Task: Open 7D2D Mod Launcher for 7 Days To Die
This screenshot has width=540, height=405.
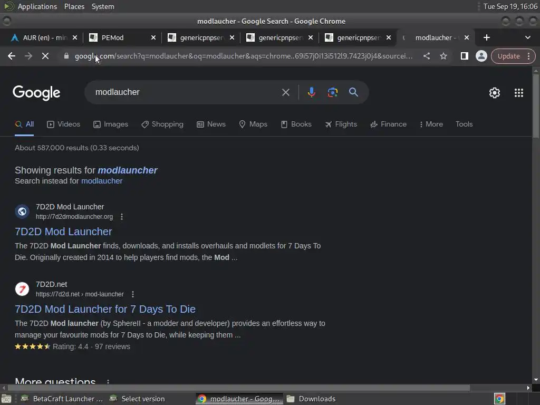Action: pos(105,309)
